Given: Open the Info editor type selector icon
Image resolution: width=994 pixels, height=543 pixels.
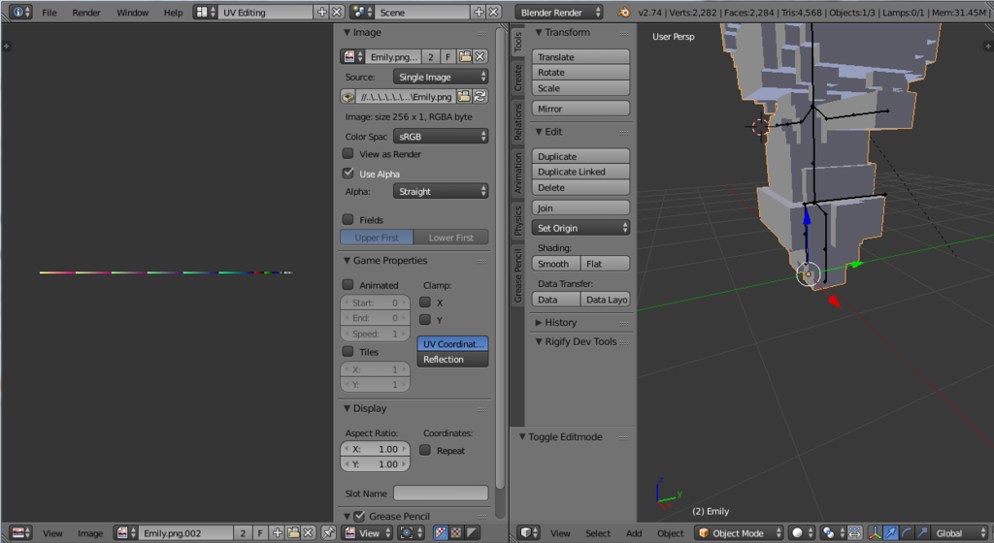Looking at the screenshot, I should click(21, 12).
